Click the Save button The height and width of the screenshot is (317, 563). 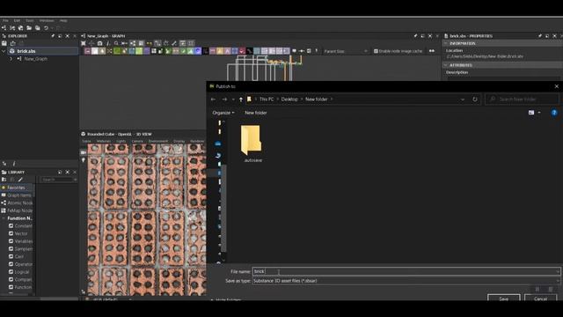[504, 299]
